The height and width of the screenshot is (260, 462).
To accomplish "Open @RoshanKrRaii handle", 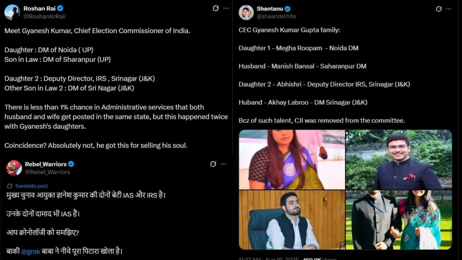I will (x=44, y=16).
